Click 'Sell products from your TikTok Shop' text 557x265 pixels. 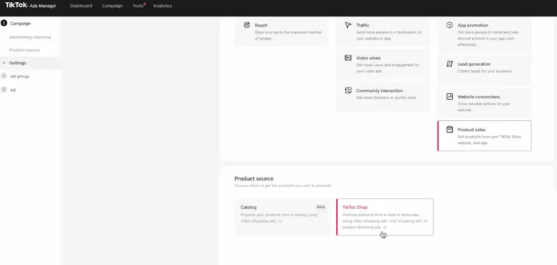coord(490,140)
